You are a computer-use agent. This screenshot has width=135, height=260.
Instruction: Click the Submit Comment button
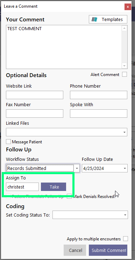tap(108, 250)
